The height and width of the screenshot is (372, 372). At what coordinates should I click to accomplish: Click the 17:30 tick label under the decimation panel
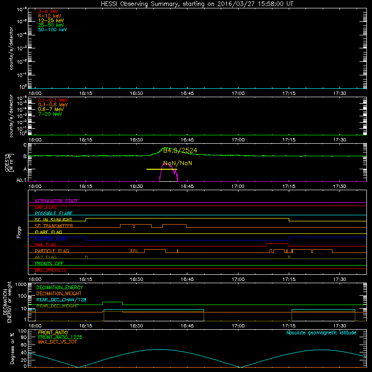point(339,326)
